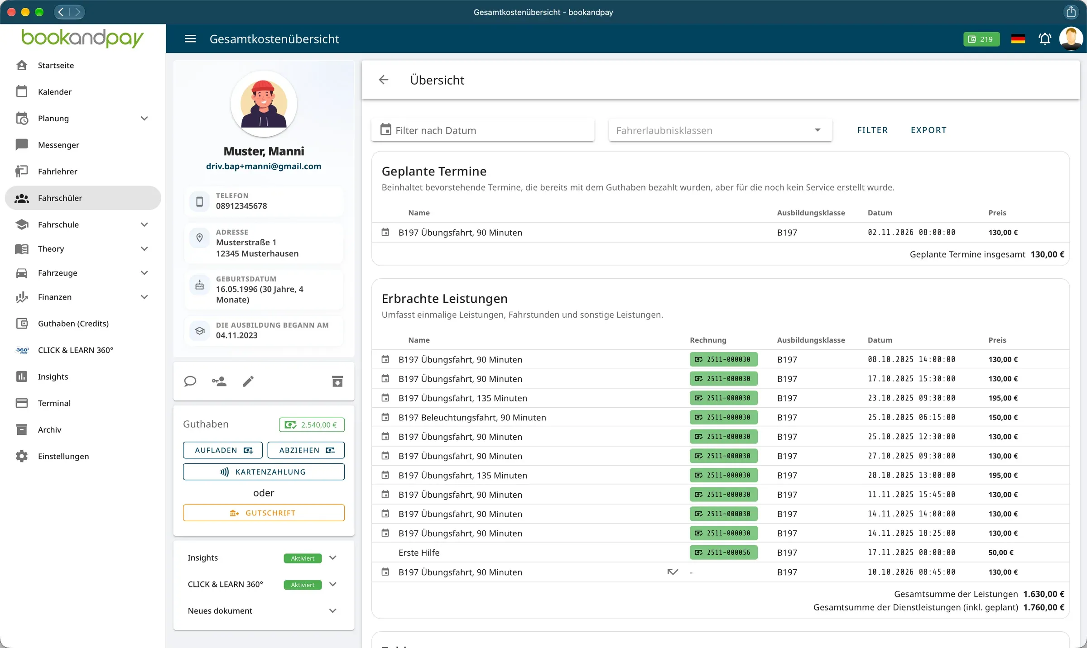Screen dimensions: 1087x648
Task: Open Startseite in the sidebar
Action: point(83,65)
